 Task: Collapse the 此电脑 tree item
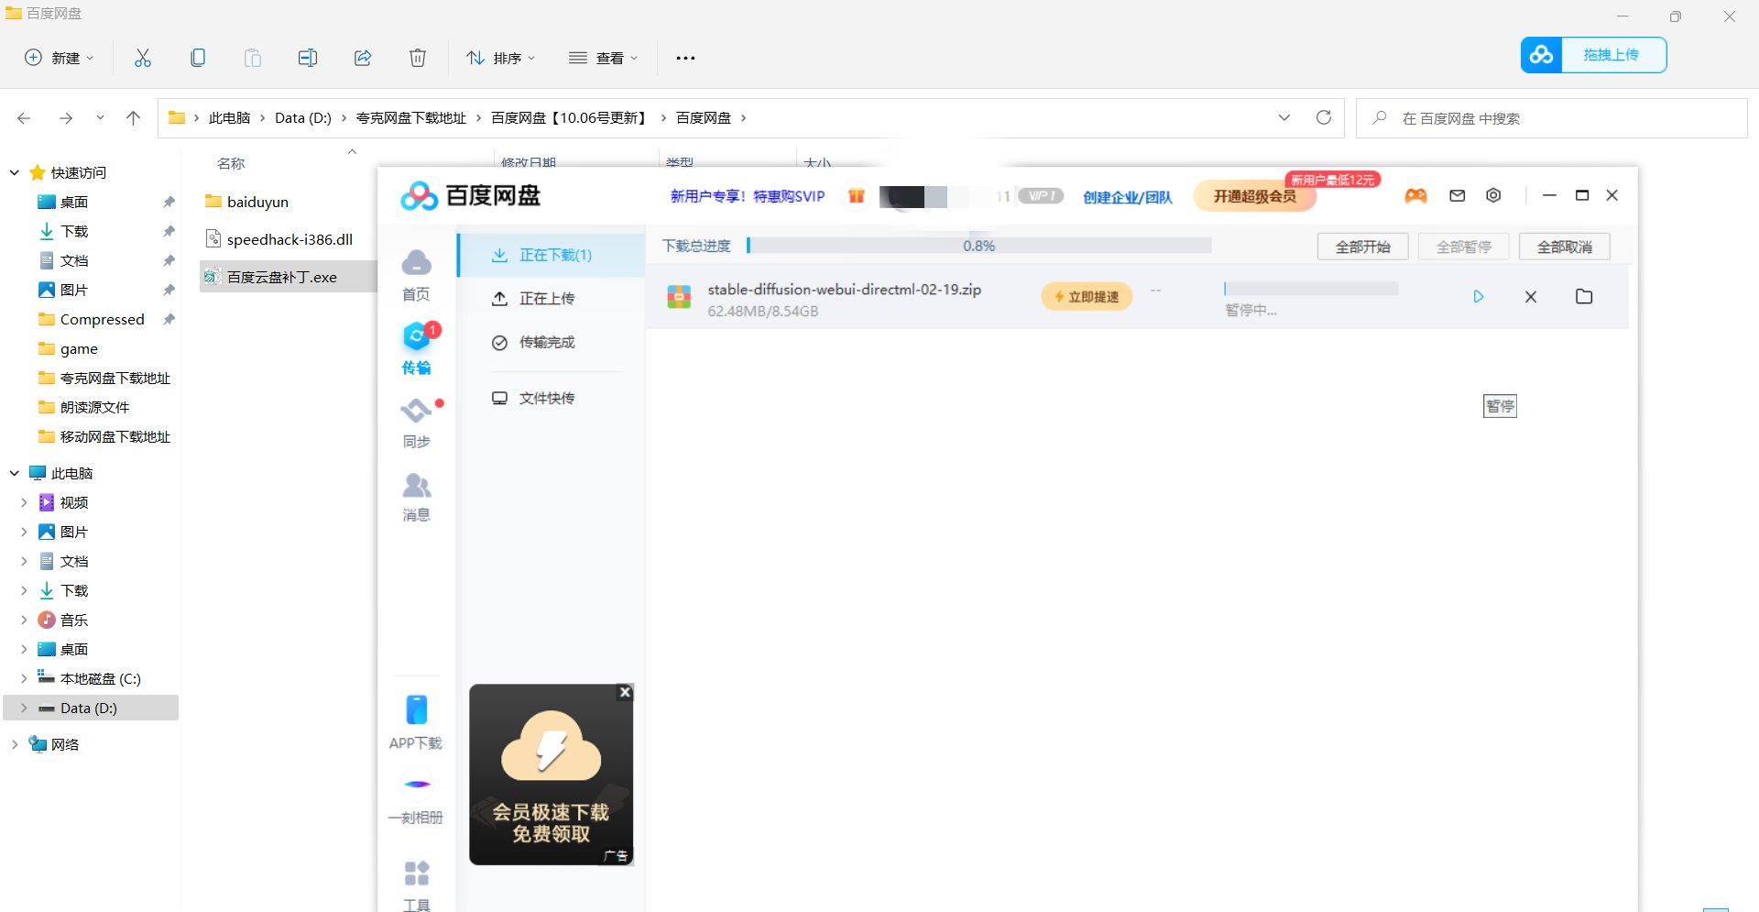point(13,473)
